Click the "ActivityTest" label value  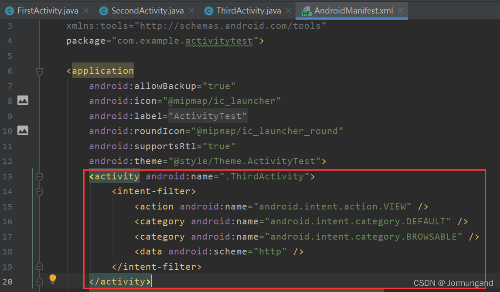[207, 116]
